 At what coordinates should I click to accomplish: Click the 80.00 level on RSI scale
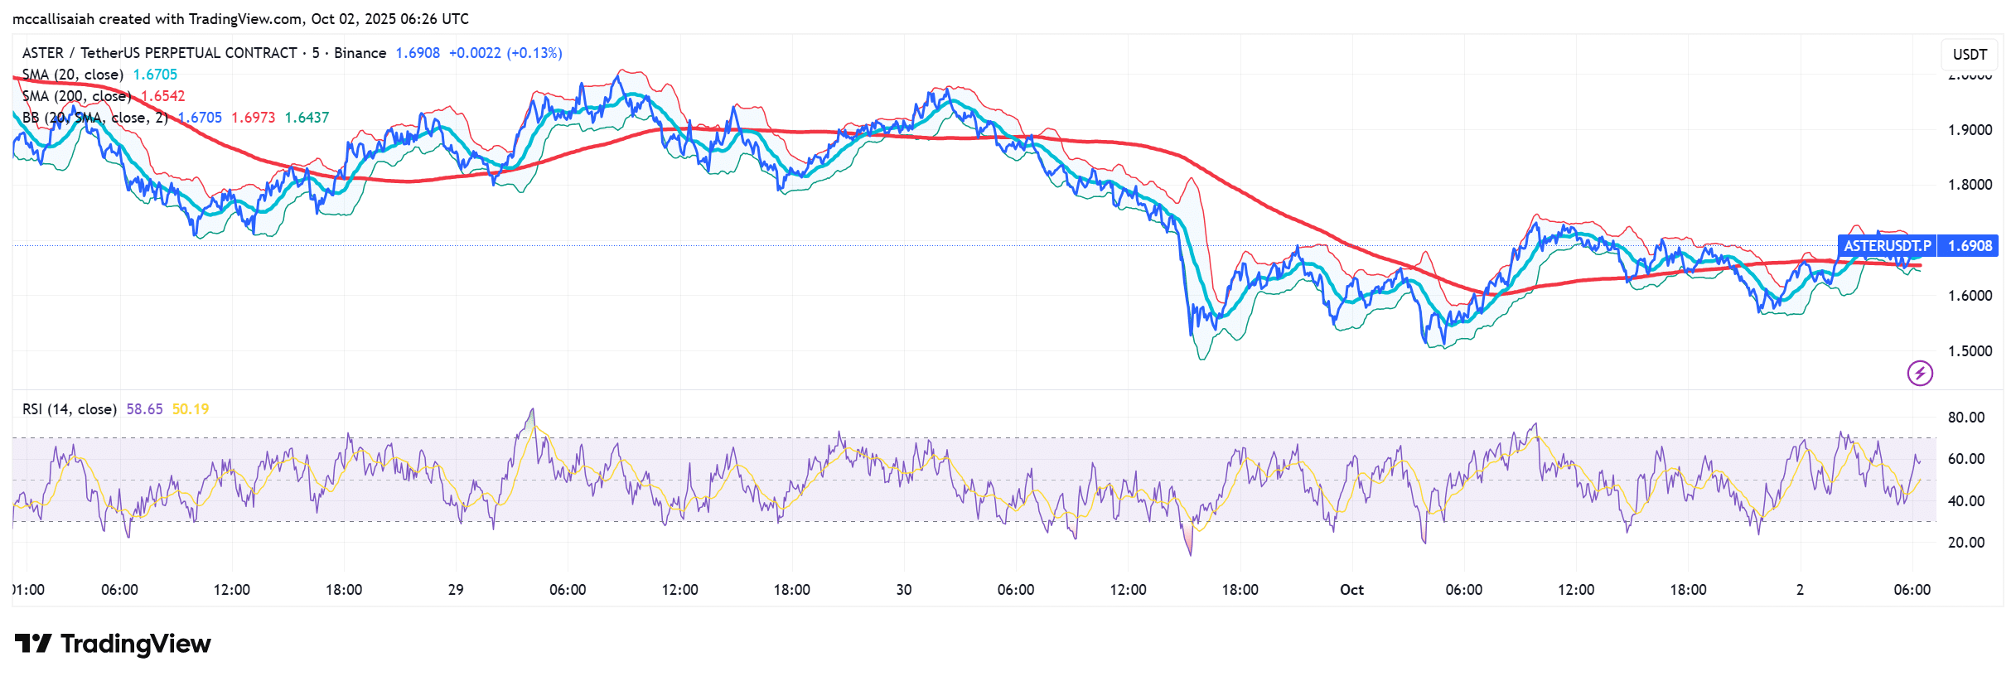[1965, 418]
